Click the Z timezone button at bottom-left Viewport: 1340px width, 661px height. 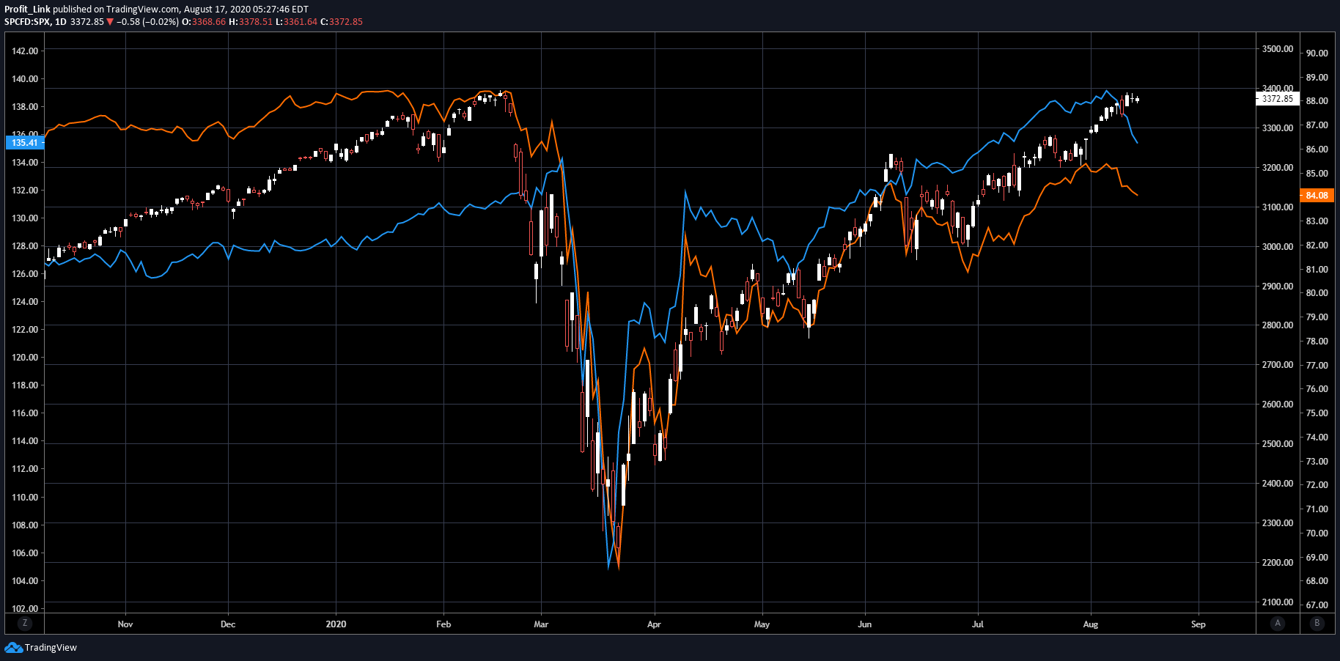click(x=25, y=623)
